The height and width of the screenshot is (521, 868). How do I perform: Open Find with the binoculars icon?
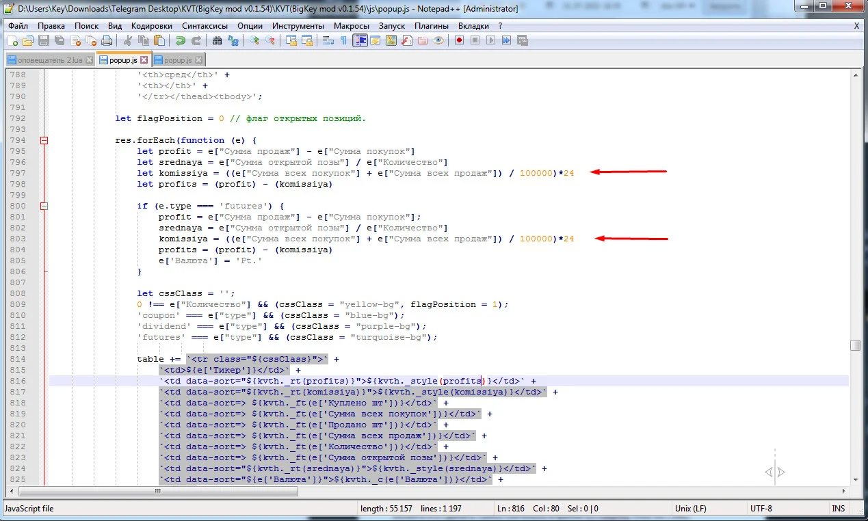(217, 40)
